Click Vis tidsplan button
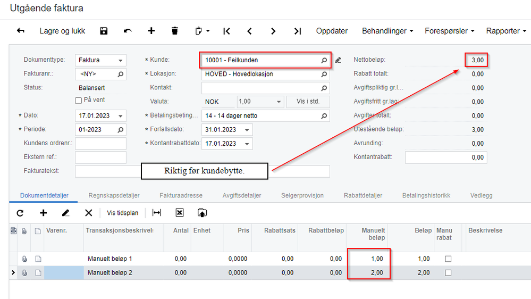Image resolution: width=531 pixels, height=299 pixels. pos(123,213)
